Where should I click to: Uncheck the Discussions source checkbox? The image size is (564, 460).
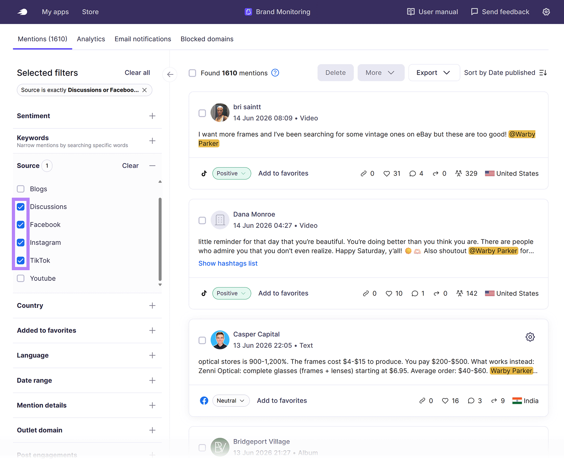(21, 207)
